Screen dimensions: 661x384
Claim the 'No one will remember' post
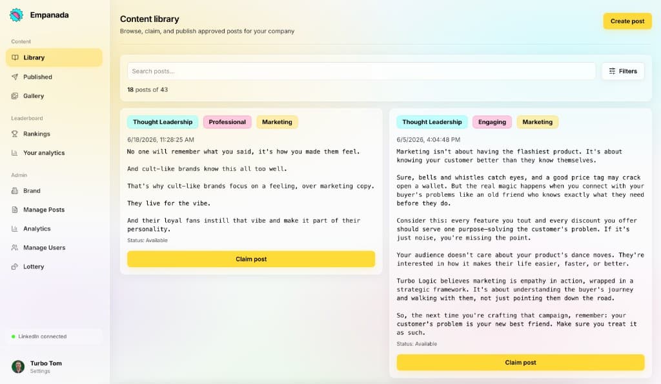pyautogui.click(x=251, y=259)
